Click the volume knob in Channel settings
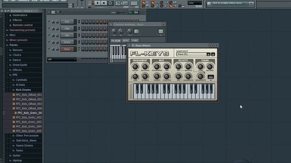 pos(121,31)
